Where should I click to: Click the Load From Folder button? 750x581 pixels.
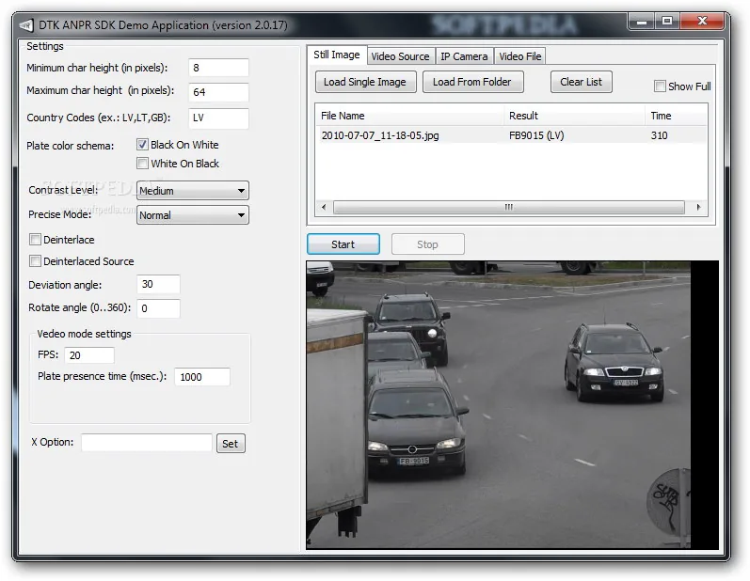coord(472,82)
